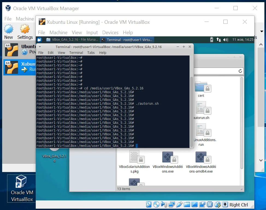Open the optical drive status icon
This screenshot has height=210, width=266.
click(156, 205)
